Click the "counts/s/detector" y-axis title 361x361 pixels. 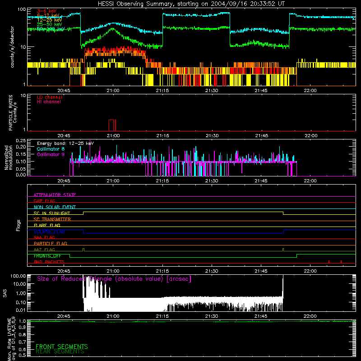12,47
